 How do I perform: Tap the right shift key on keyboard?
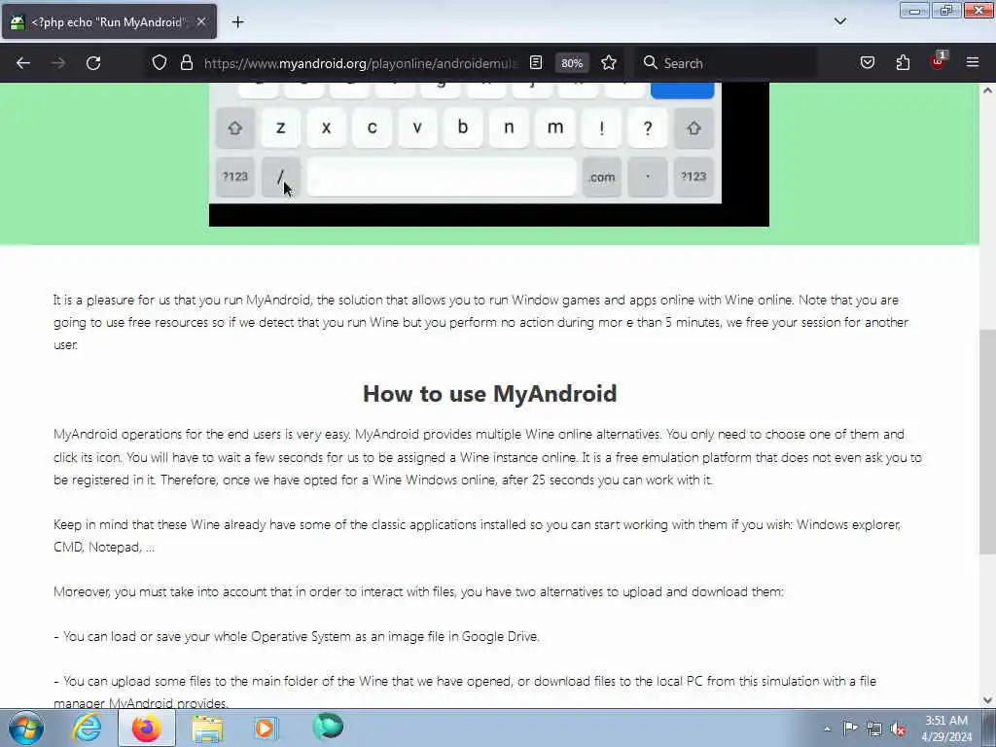(694, 128)
